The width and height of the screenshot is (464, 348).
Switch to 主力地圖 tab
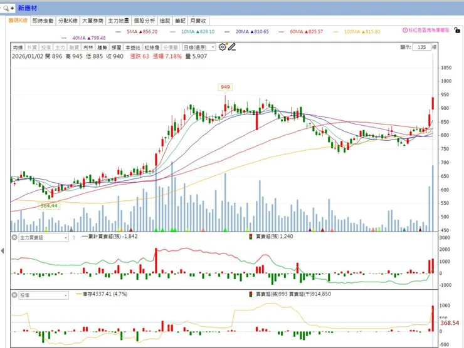point(119,21)
